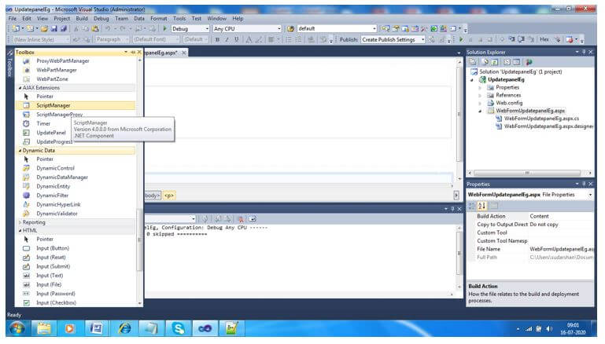Select the References node
Image resolution: width=605 pixels, height=344 pixels.
508,95
